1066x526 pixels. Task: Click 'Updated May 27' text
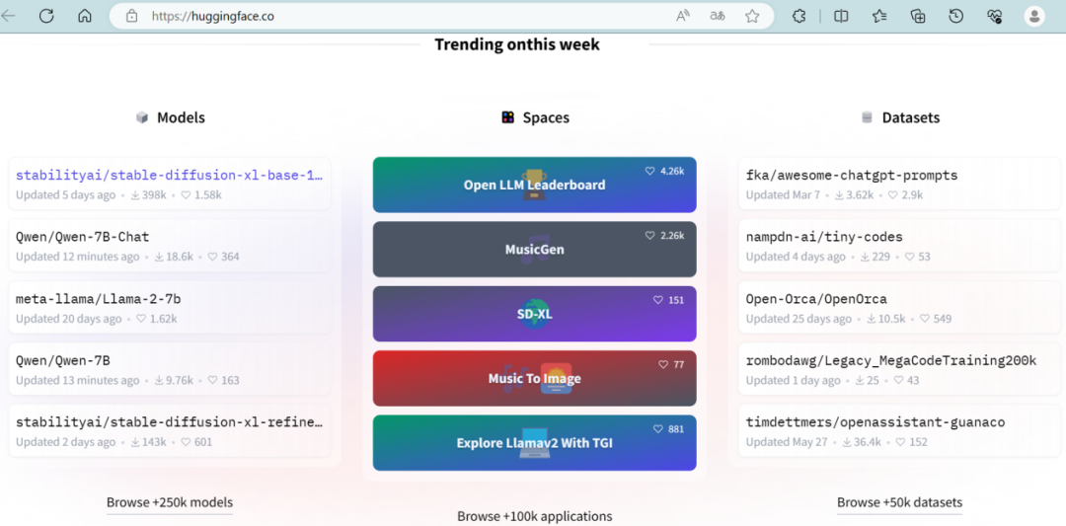coord(787,442)
